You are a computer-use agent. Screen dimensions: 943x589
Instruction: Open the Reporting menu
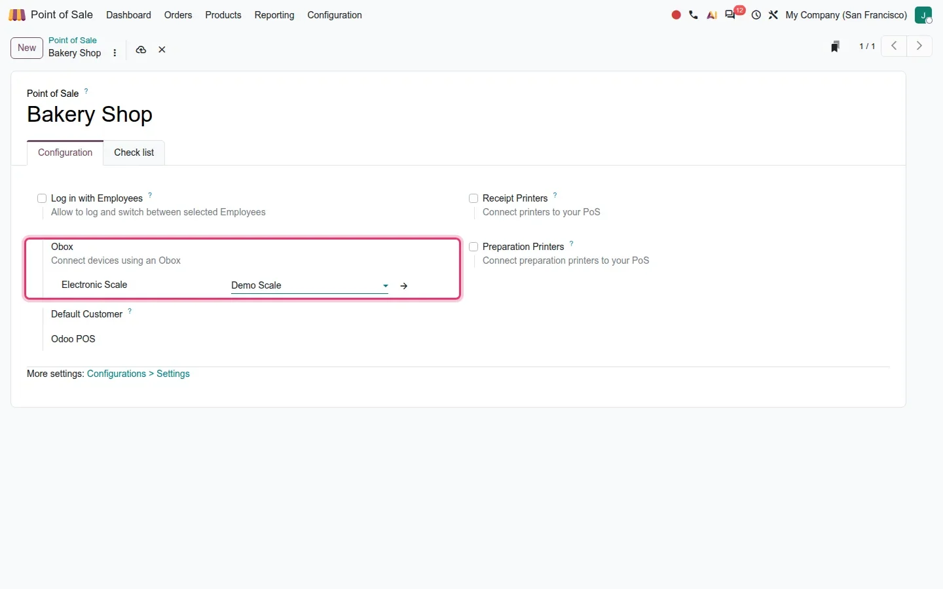pos(274,15)
